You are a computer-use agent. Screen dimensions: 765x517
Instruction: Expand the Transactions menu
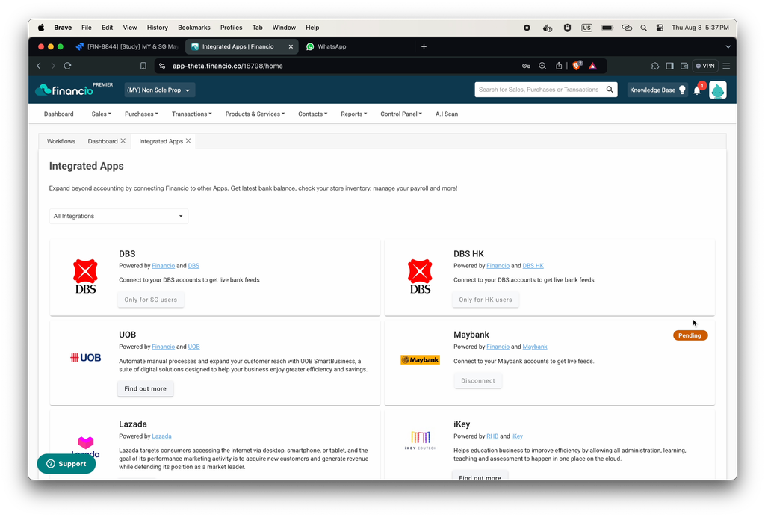tap(191, 114)
